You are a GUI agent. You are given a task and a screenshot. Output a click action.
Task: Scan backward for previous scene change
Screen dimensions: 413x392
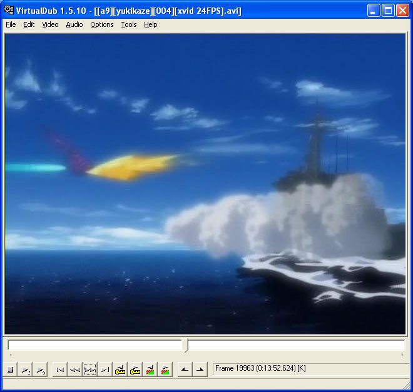(150, 370)
